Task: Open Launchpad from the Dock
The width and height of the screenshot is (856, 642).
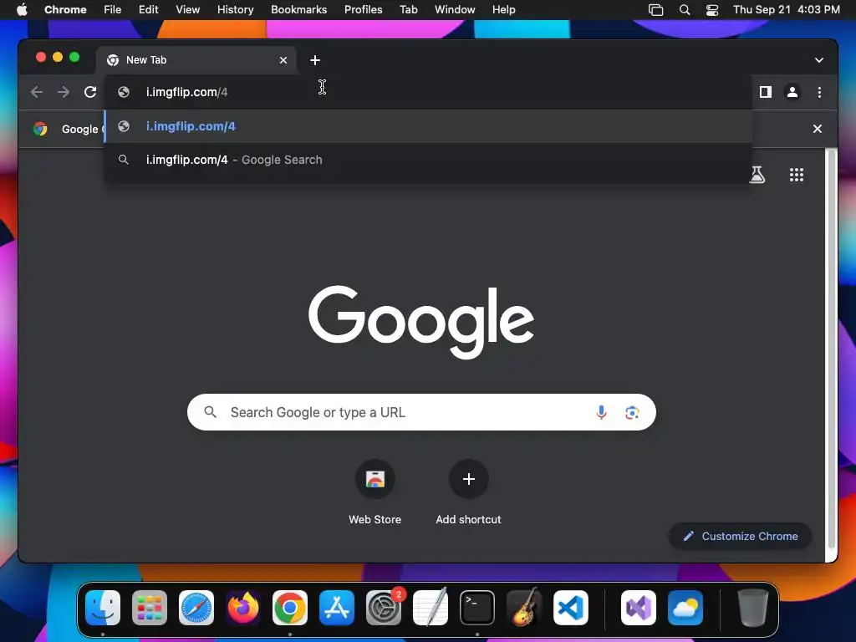Action: pyautogui.click(x=150, y=608)
